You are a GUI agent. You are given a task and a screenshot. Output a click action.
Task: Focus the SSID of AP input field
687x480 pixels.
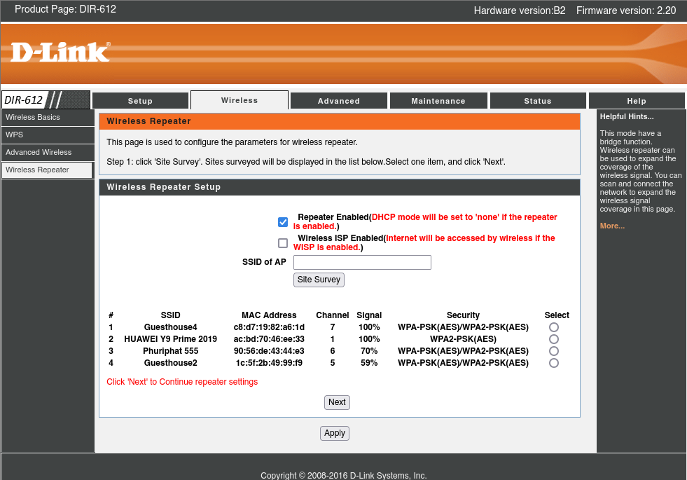coord(362,263)
